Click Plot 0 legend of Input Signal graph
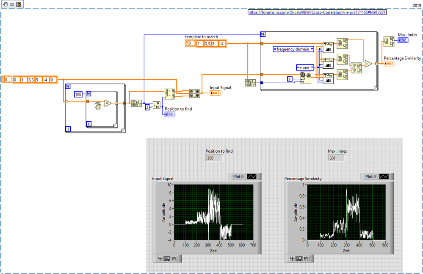Viewport: 423px width, 274px height. coord(245,176)
